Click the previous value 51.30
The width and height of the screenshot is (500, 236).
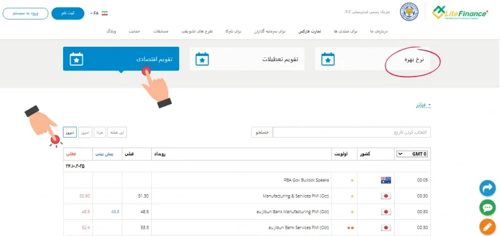pyautogui.click(x=143, y=196)
